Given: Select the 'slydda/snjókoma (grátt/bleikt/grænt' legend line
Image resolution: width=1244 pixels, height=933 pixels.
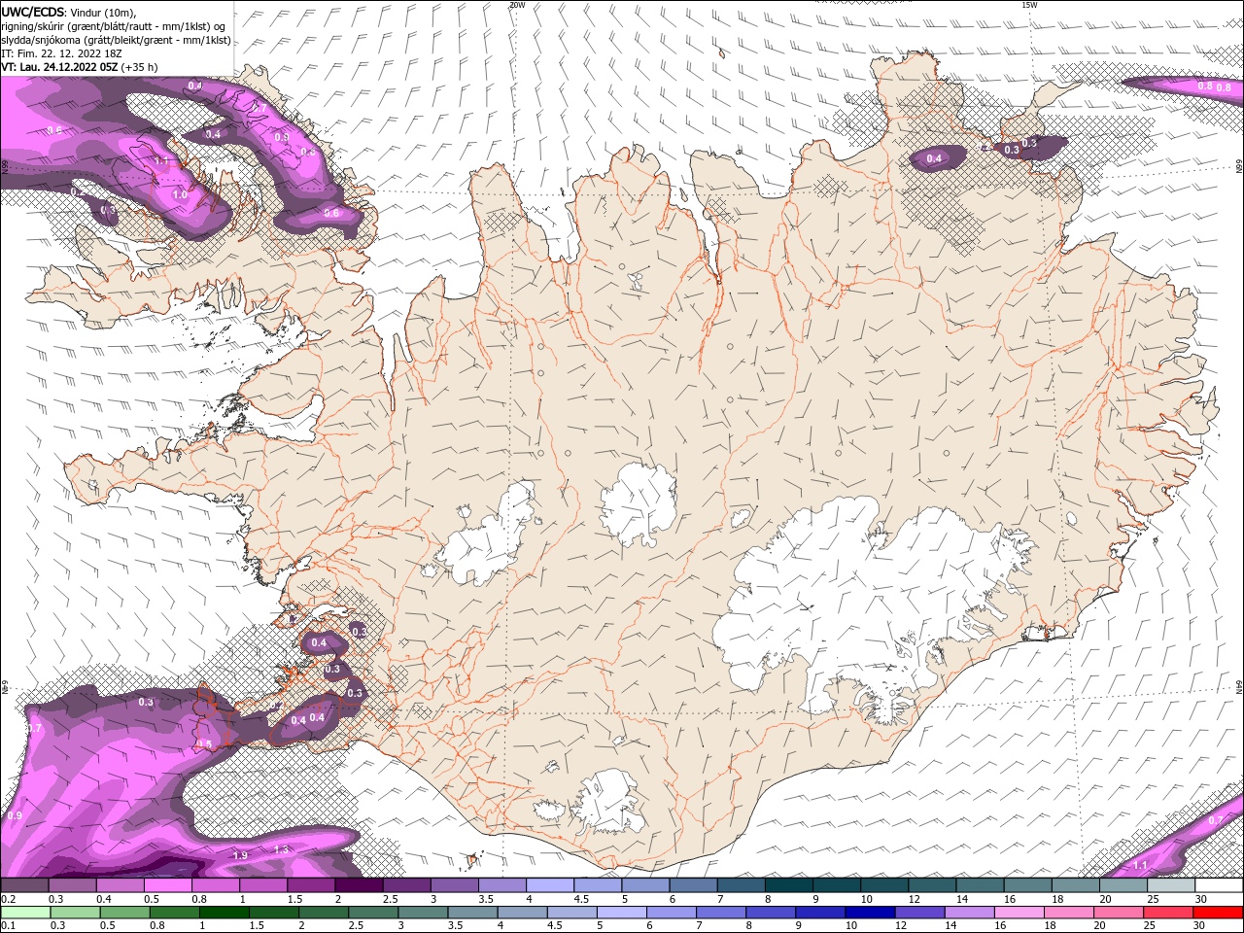Looking at the screenshot, I should click(116, 40).
